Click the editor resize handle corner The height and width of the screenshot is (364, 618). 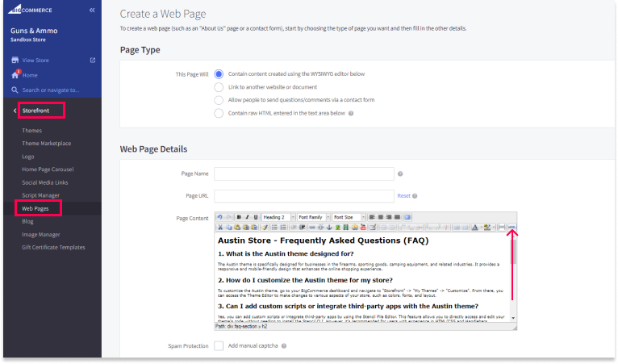click(515, 328)
